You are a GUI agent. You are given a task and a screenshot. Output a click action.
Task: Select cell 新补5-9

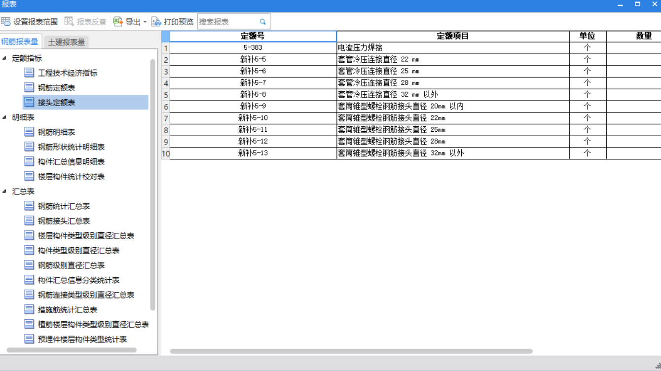[253, 106]
